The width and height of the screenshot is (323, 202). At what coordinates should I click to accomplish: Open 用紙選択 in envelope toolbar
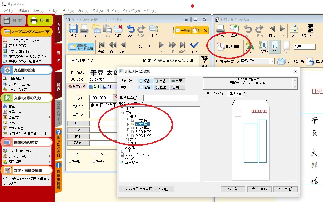(228, 47)
